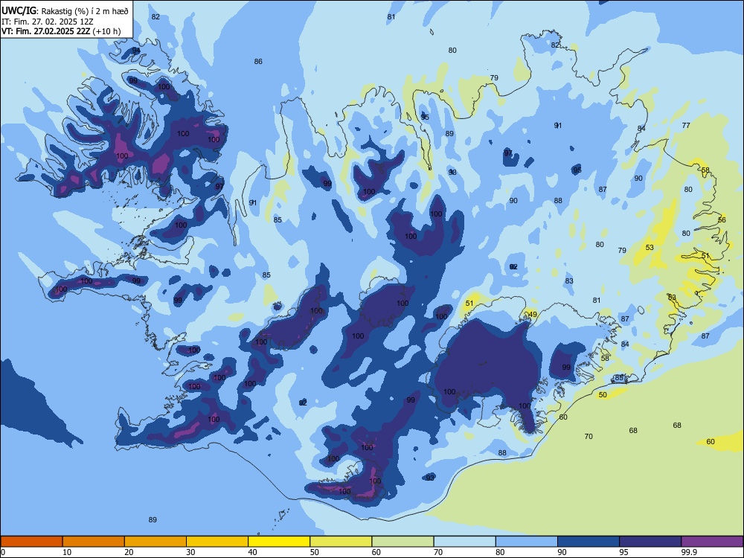
Task: Click the '56' humidity value in the eastern fjords
Action: tap(722, 219)
